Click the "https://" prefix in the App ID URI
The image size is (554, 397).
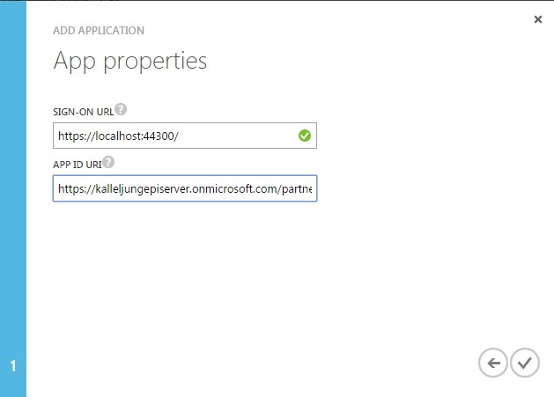(x=78, y=189)
